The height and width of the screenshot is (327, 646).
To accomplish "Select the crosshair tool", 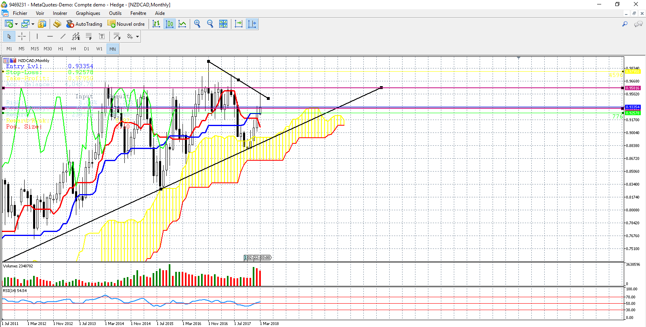I will point(22,37).
